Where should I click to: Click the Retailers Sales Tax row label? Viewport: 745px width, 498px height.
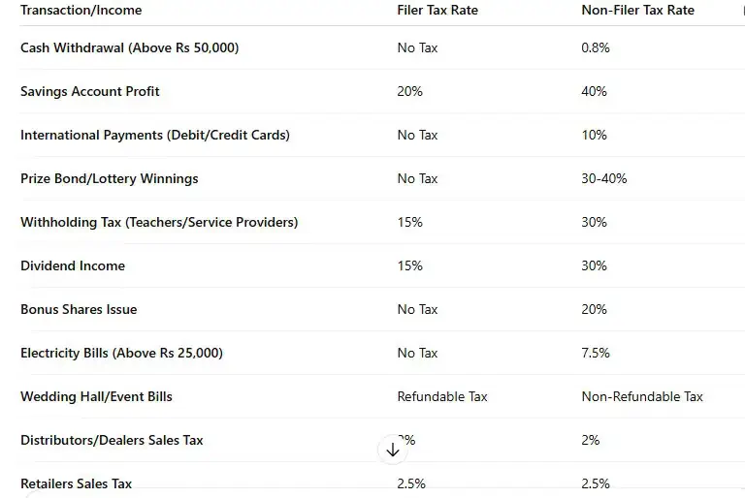point(76,483)
